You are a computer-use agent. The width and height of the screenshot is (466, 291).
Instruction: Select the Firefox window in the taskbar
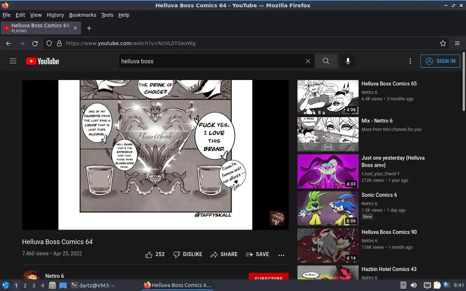click(x=177, y=285)
